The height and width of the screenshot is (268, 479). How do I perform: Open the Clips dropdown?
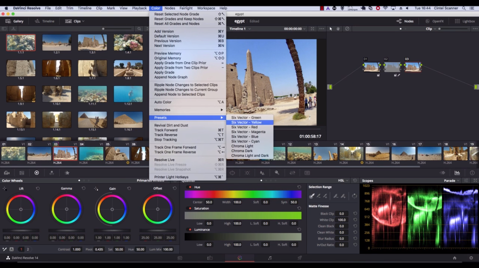(x=75, y=21)
